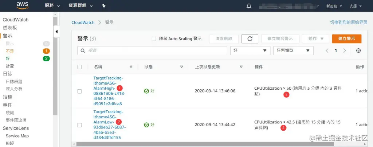The height and width of the screenshot is (147, 373).
Task: Open ServiceLens in sidebar
Action: tap(16, 128)
